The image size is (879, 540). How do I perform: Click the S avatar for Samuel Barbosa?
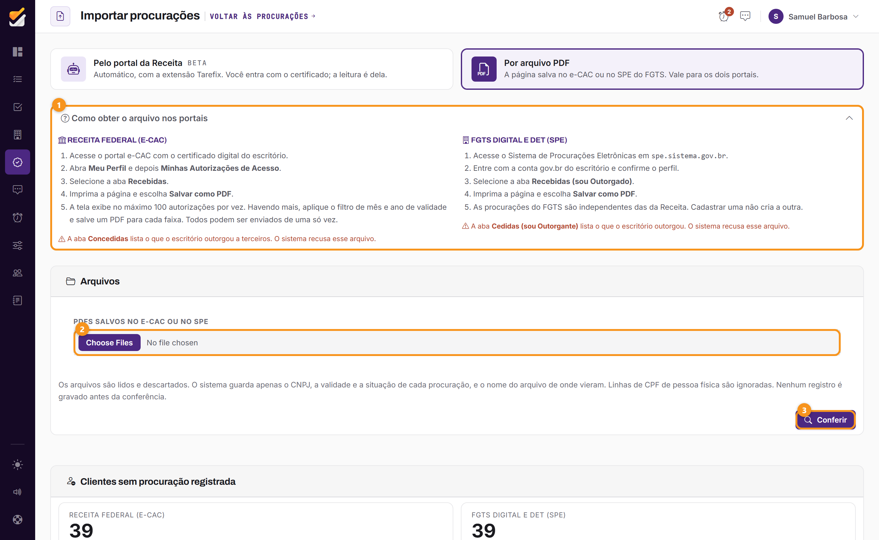[x=776, y=16]
